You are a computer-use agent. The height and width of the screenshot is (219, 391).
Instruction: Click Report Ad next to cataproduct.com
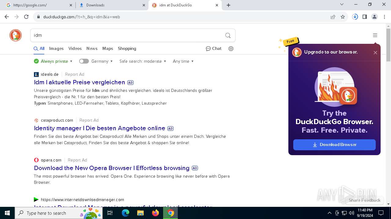pyautogui.click(x=89, y=120)
